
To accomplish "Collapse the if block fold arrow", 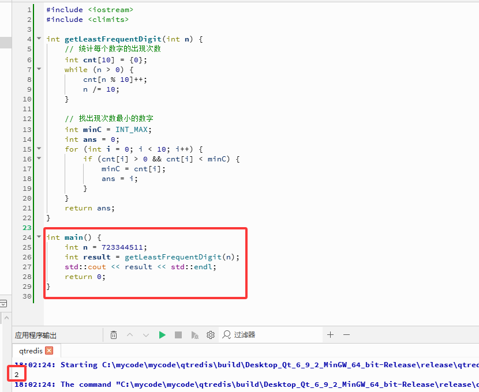I will pos(39,159).
